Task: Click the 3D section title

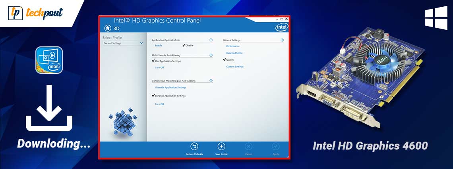Action: pyautogui.click(x=116, y=28)
